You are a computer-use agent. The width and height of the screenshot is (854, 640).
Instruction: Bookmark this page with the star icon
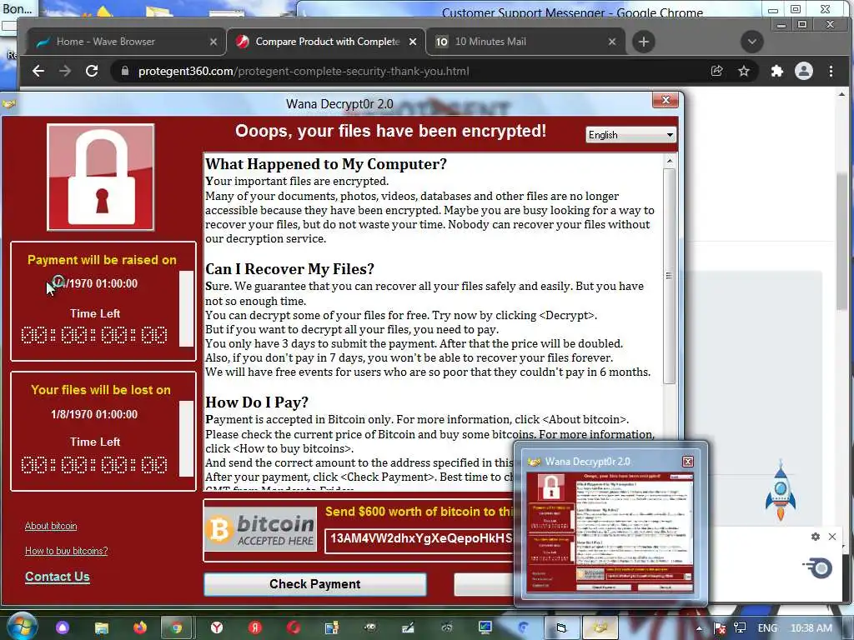pos(743,71)
